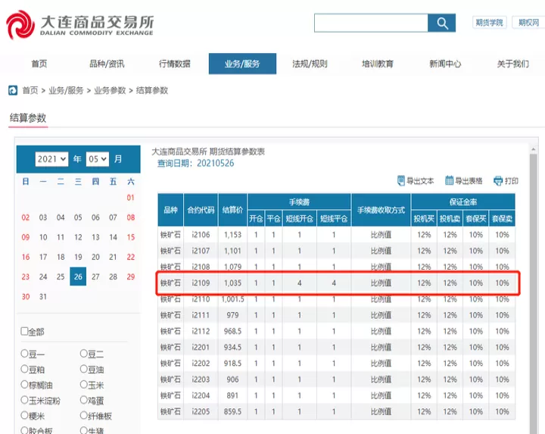Viewport: 545px width, 434px height.
Task: Select the 豆二 radio button
Action: 84,353
